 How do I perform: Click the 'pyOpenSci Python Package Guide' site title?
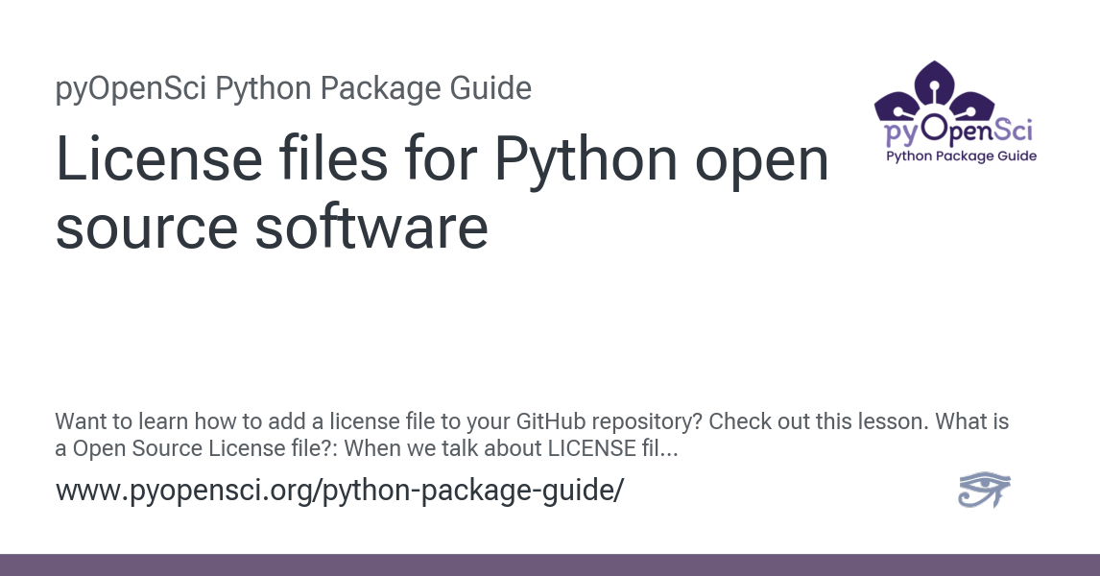294,88
